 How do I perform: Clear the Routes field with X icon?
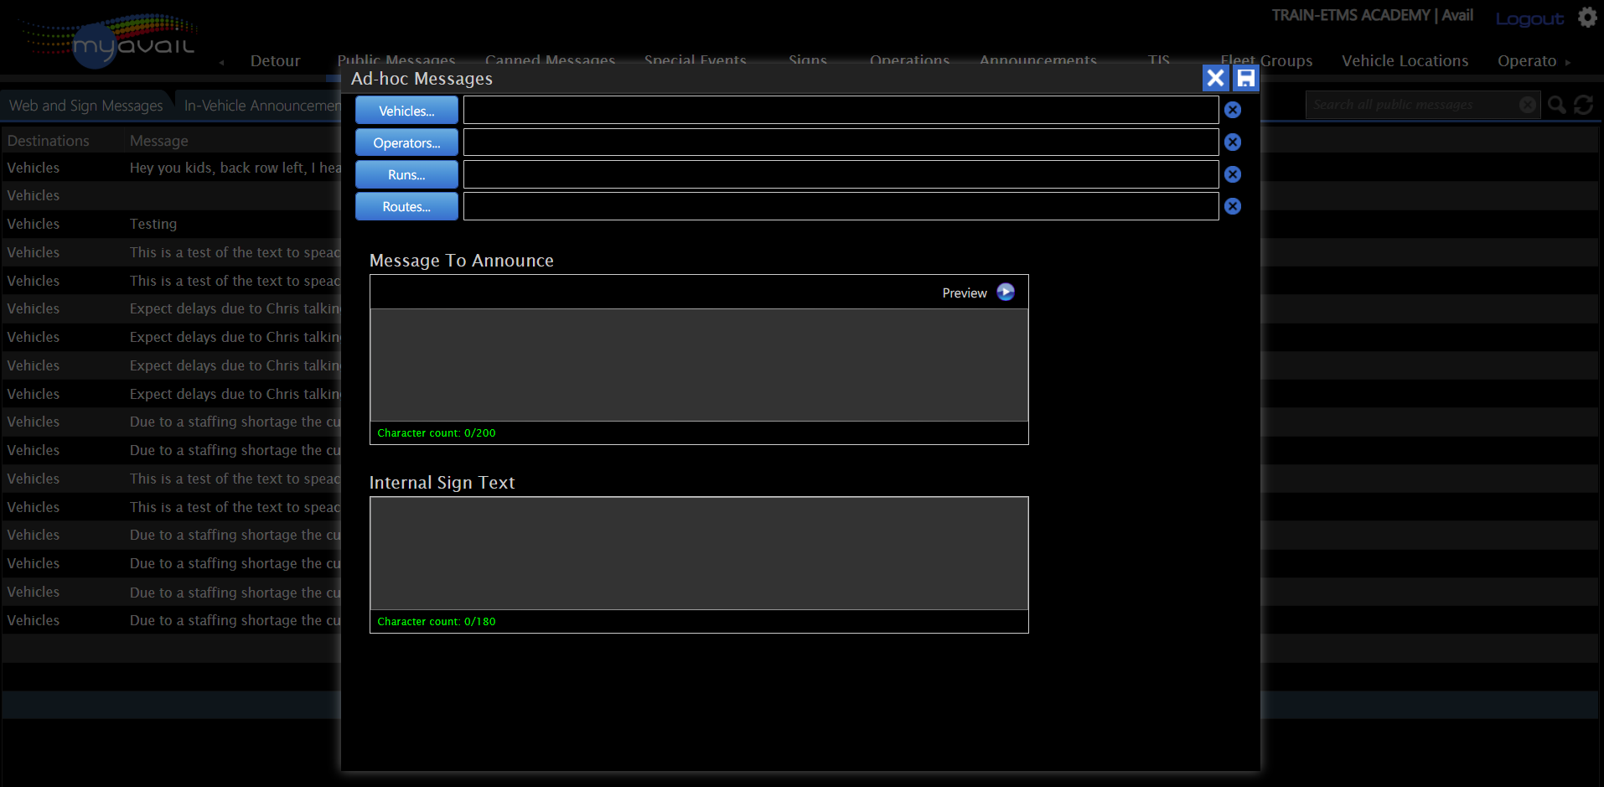tap(1232, 206)
